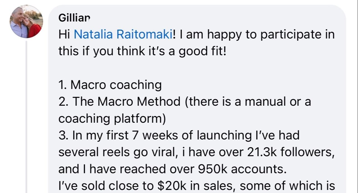This screenshot has height=193, width=358.
Task: Open Gillian's profile picture avatar
Action: click(x=26, y=21)
